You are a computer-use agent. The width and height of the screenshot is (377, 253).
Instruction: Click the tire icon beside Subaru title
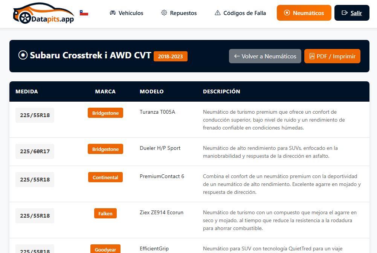click(23, 55)
